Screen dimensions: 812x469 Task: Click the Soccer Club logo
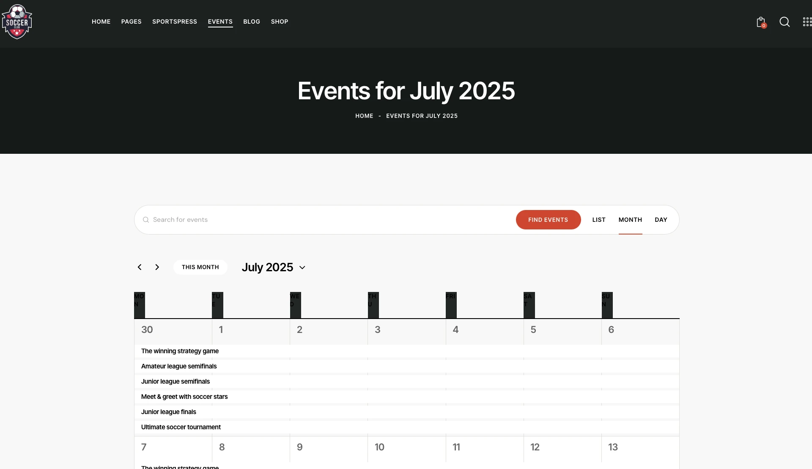(x=17, y=22)
